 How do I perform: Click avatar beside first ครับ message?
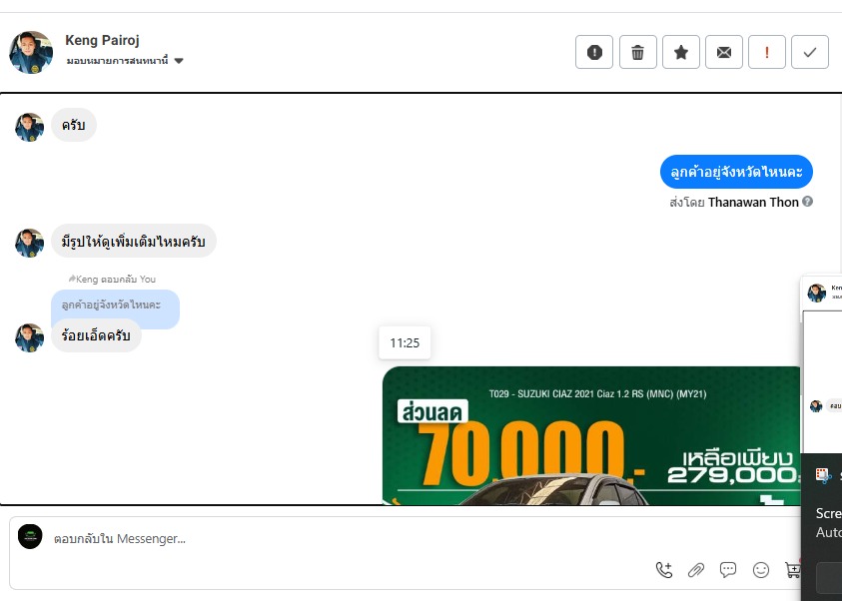[x=30, y=127]
